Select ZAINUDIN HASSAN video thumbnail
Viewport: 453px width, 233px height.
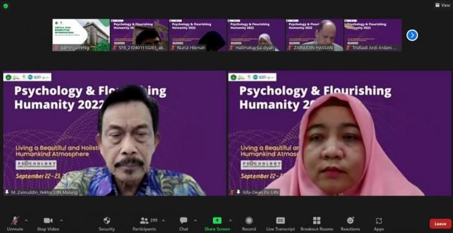coord(315,35)
